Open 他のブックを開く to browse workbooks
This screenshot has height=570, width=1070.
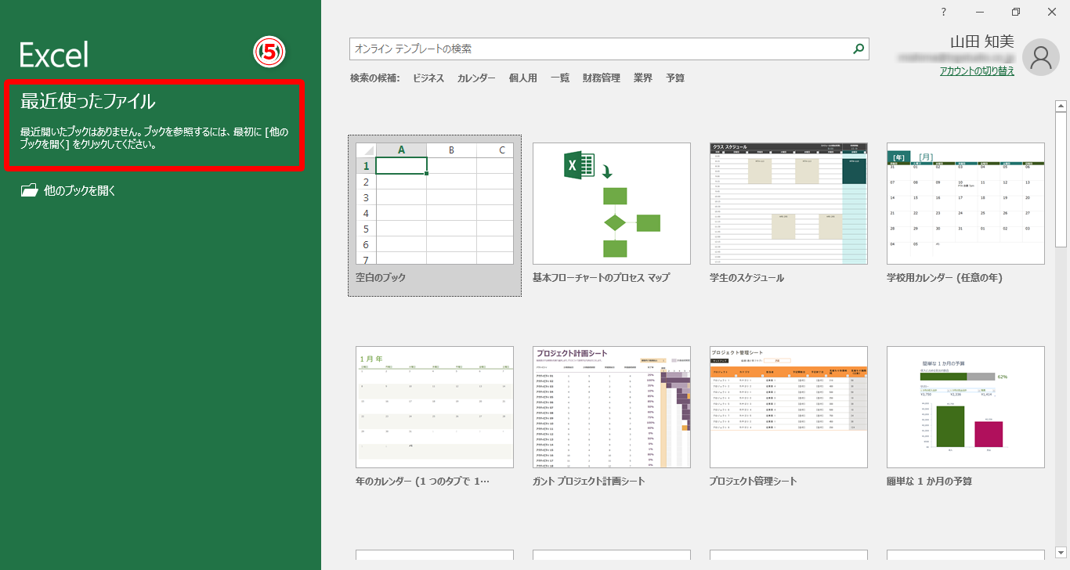pyautogui.click(x=68, y=190)
